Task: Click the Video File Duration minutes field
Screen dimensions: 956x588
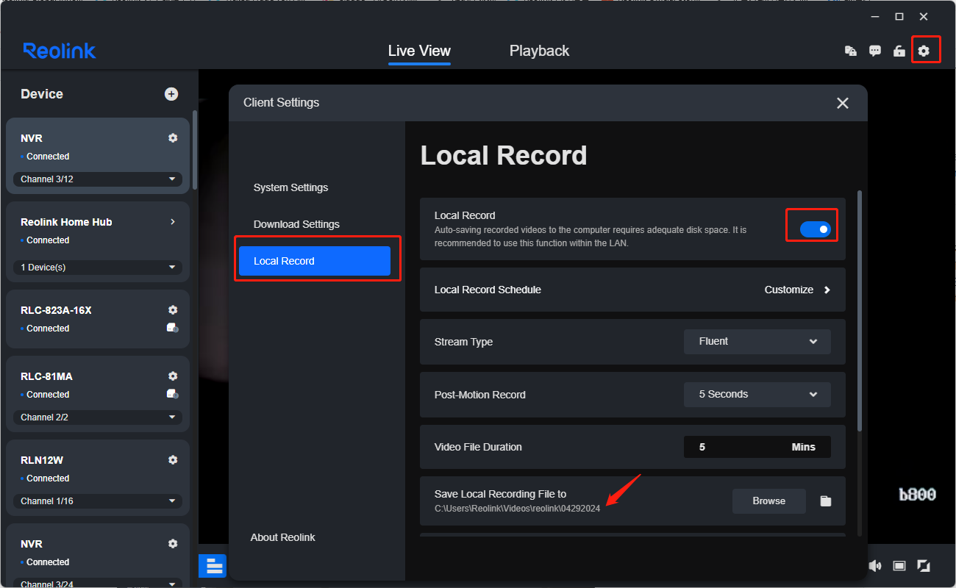Action: [x=757, y=447]
